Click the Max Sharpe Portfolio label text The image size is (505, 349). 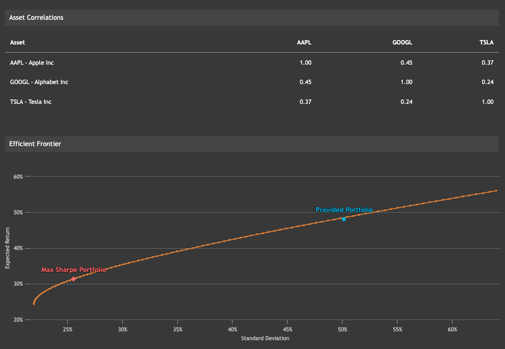point(74,269)
